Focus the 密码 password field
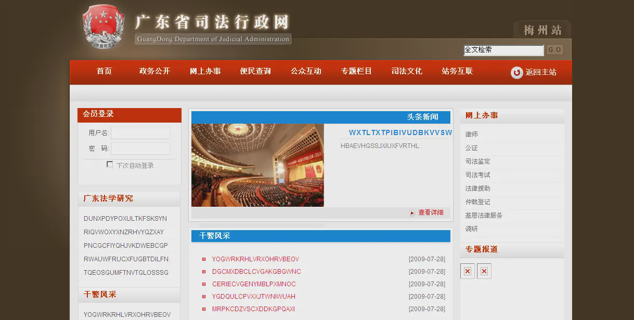Screen dimensions: 634x320 [x=140, y=149]
